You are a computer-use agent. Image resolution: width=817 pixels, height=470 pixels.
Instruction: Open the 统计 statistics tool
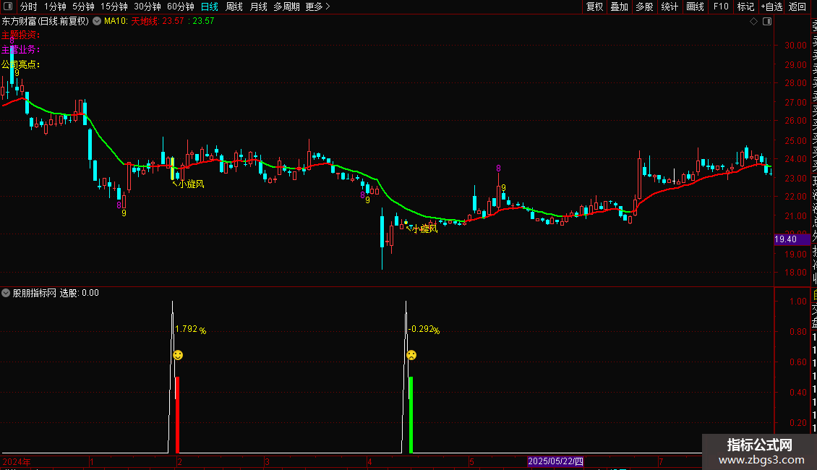pos(670,7)
